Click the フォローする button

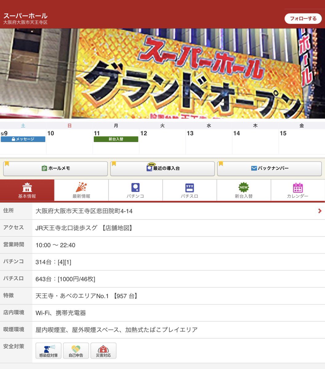point(303,18)
